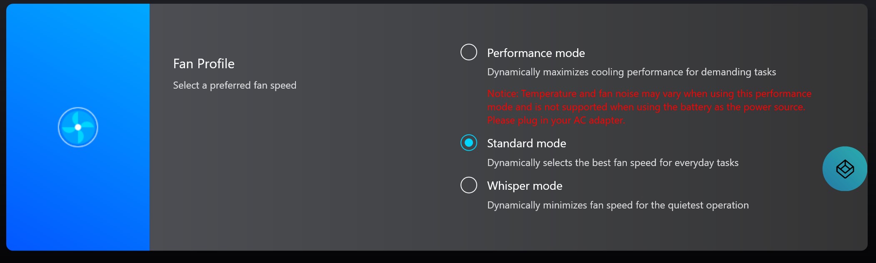Select the Whisper mode radio button
The height and width of the screenshot is (263, 876).
[x=469, y=185]
